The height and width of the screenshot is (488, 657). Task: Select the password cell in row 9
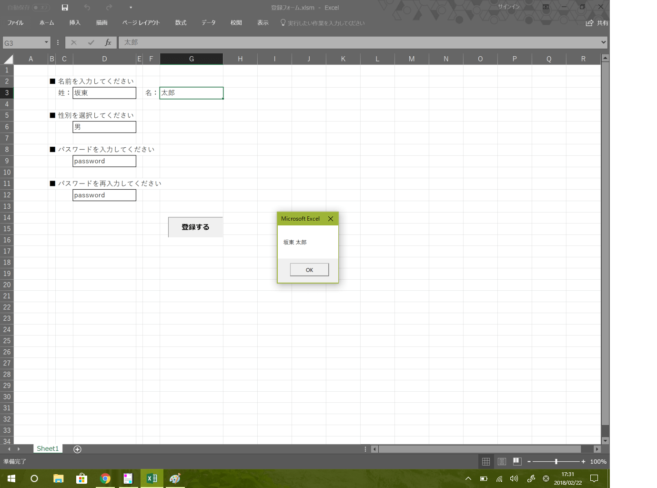tap(104, 161)
